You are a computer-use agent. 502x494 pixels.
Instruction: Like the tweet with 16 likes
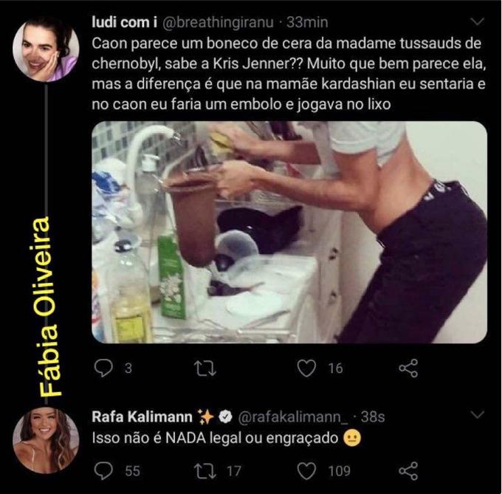[307, 367]
